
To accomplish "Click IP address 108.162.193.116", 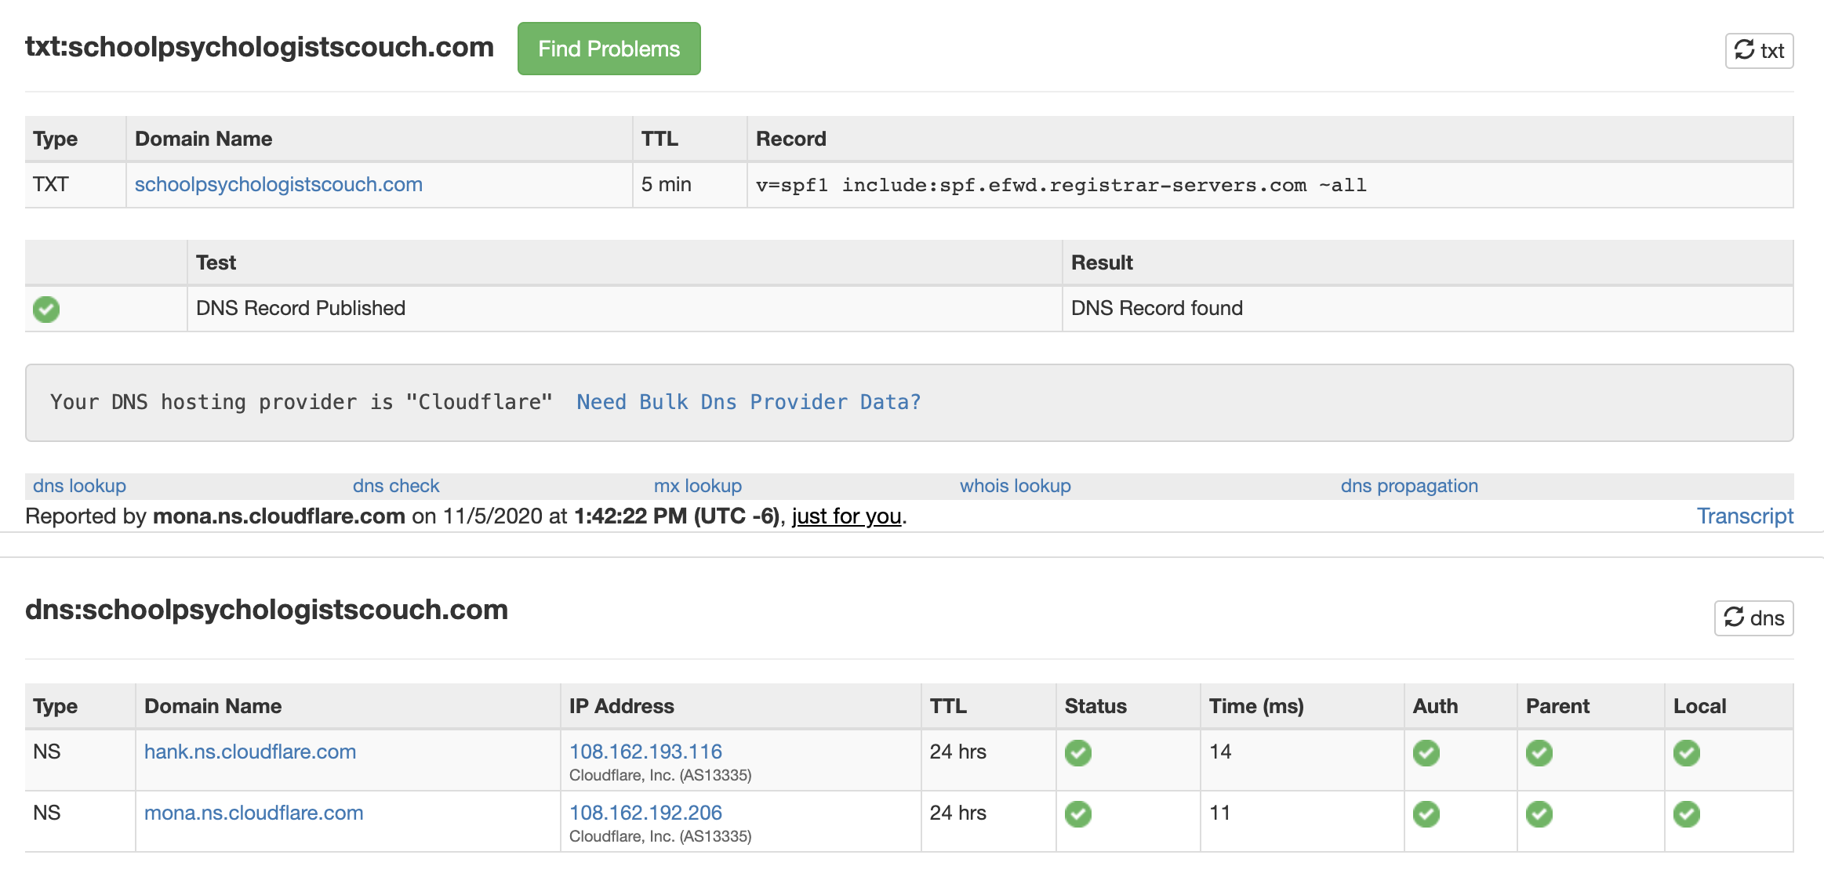I will (645, 752).
